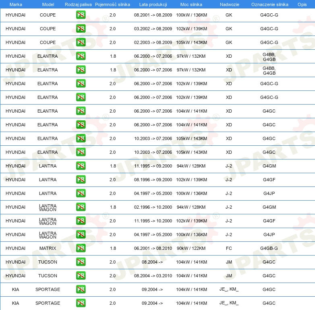Click the Rodzaj paliwa column header

tap(78, 4)
